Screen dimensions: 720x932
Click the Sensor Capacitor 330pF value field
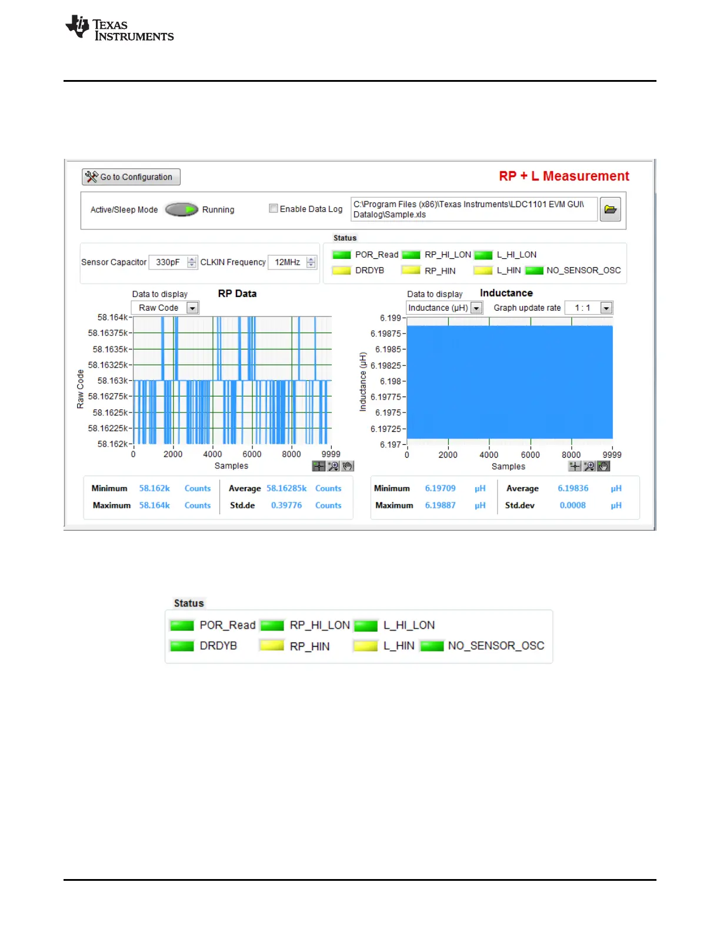[168, 262]
